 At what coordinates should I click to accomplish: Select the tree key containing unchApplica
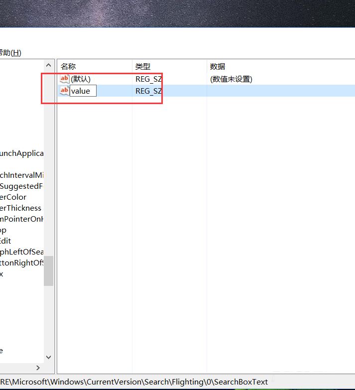tap(22, 153)
